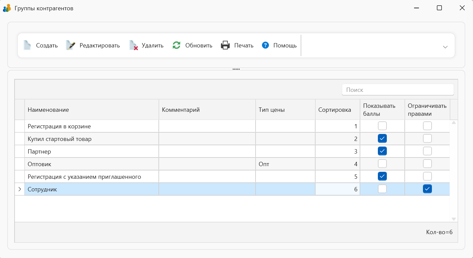Uncheck Показывать баллы for Регистрация с указанием приглашенного

click(x=383, y=176)
